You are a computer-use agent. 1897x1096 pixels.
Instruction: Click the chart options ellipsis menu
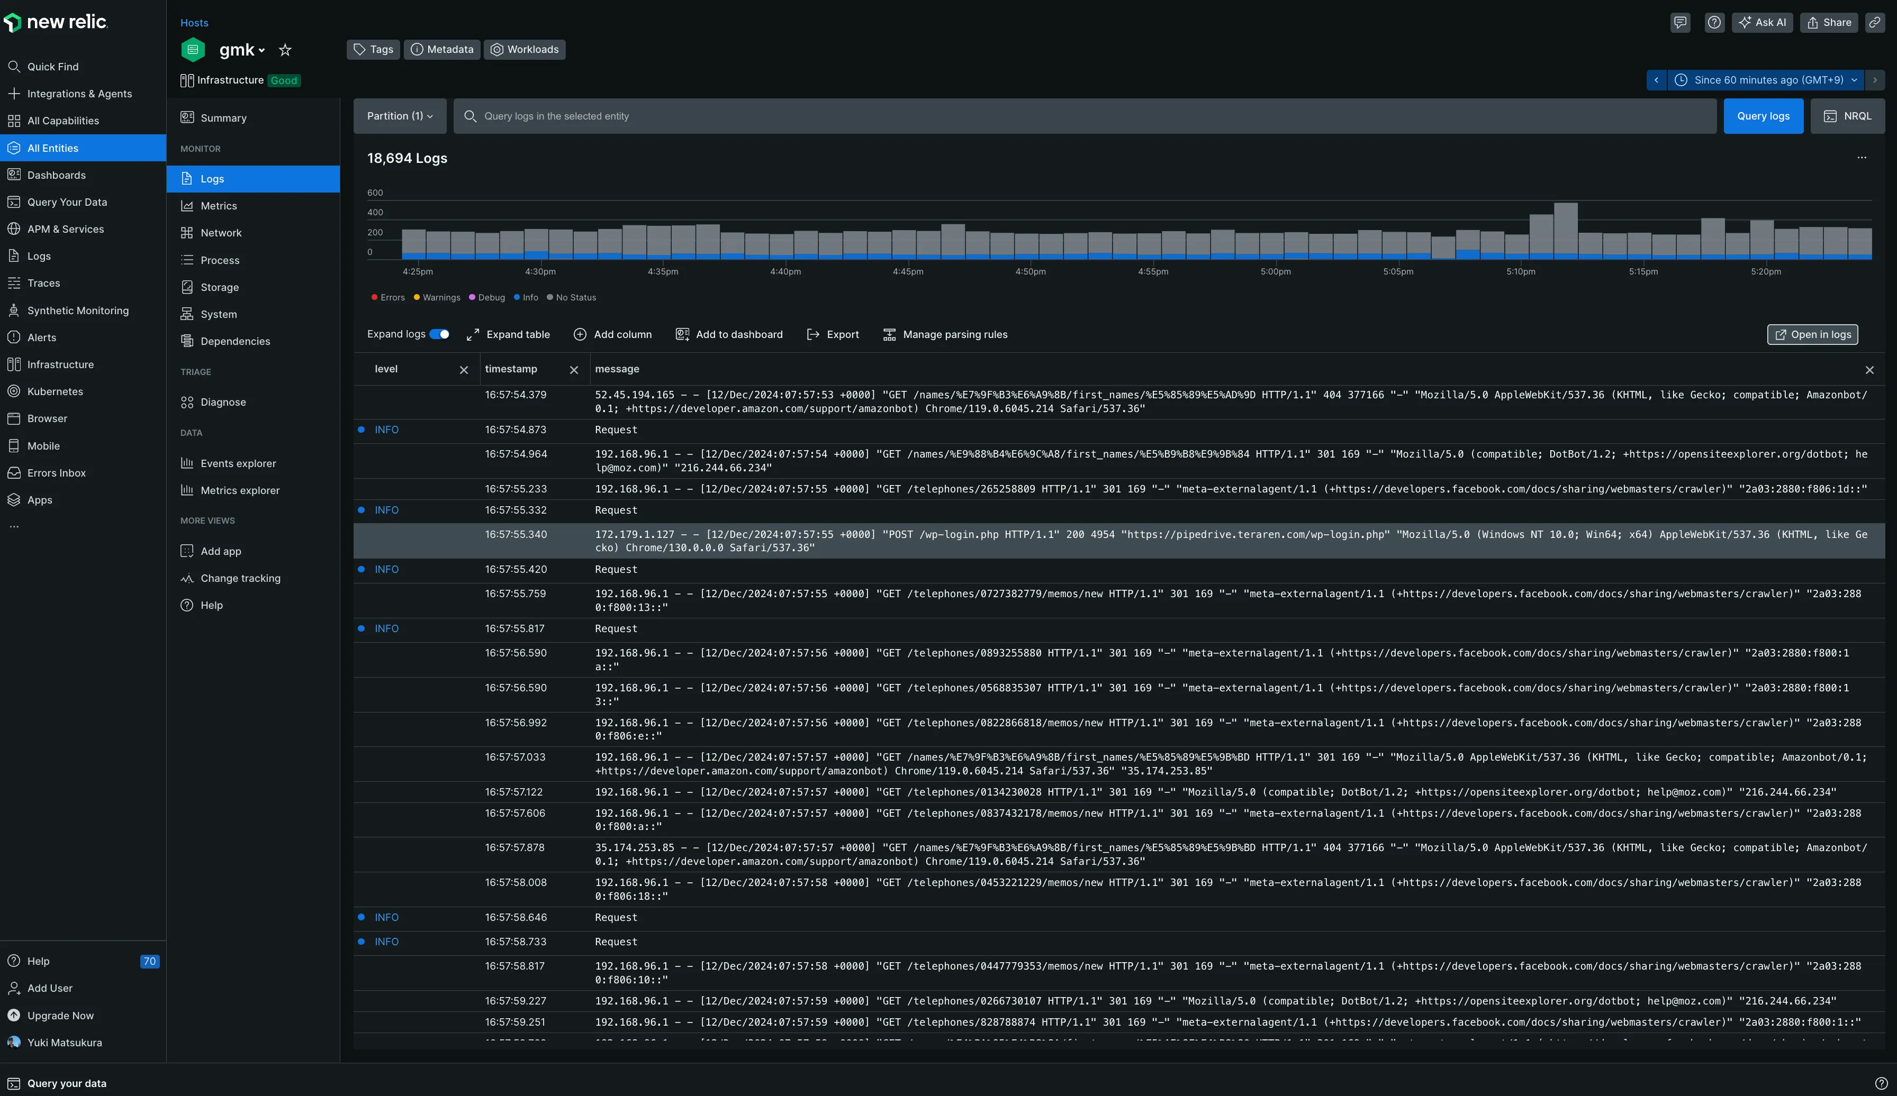tap(1862, 158)
